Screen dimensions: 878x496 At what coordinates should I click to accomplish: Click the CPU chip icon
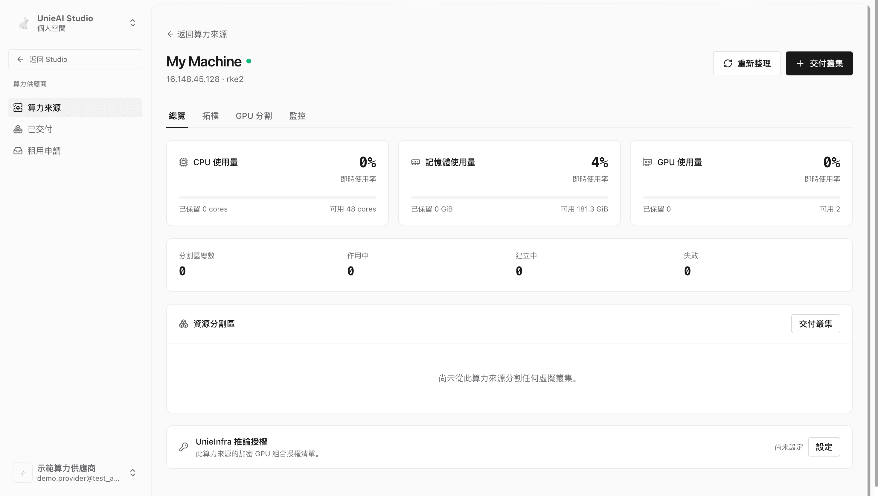point(183,162)
